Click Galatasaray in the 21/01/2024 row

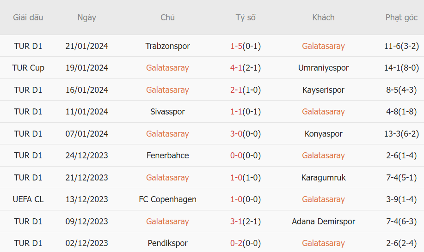323,46
